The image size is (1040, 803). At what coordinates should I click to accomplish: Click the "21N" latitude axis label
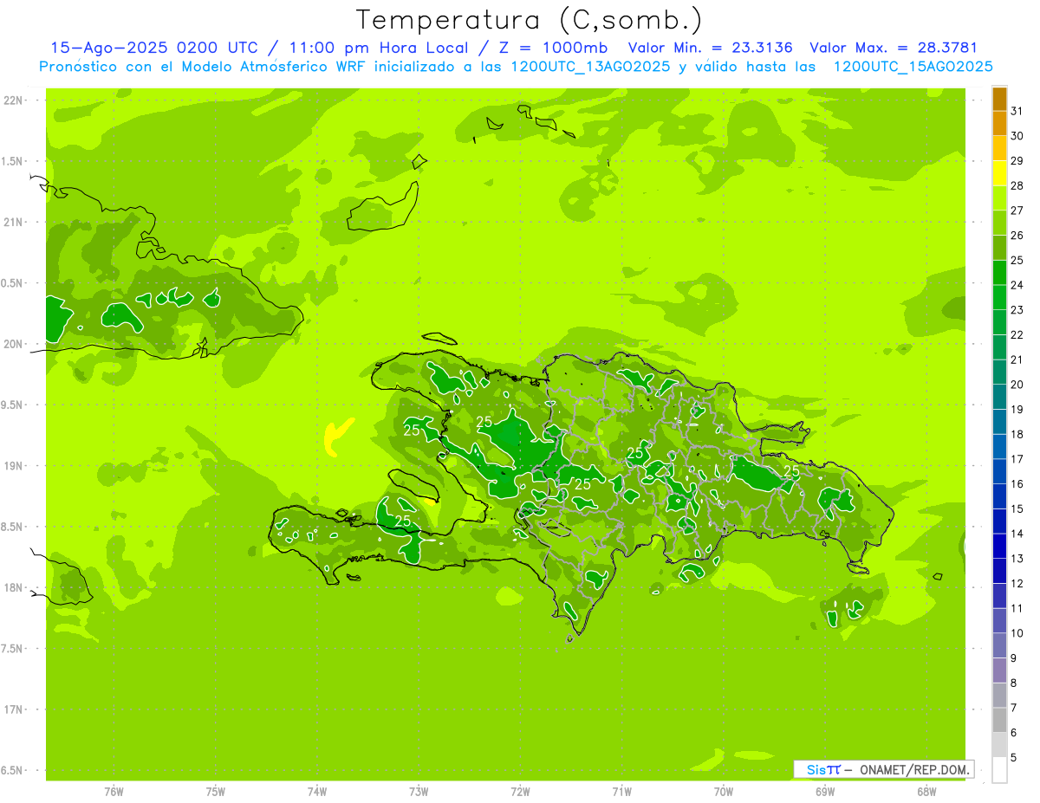[x=15, y=223]
